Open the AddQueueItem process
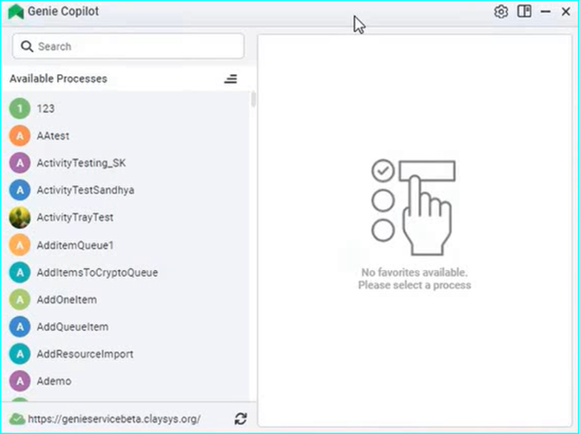Viewport: 579px width, 434px height. (126, 327)
